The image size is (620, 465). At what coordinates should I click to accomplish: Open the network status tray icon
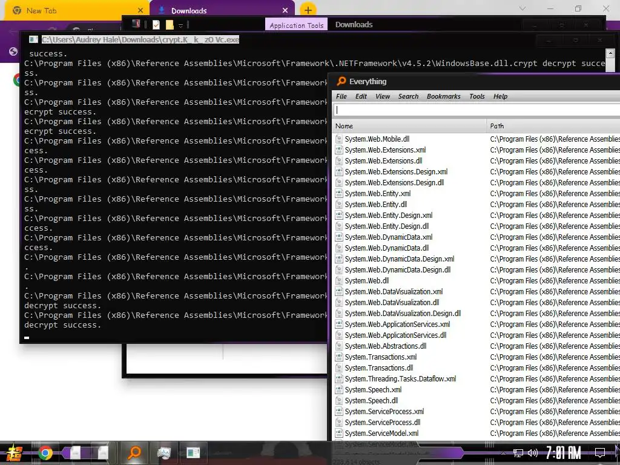pyautogui.click(x=518, y=453)
